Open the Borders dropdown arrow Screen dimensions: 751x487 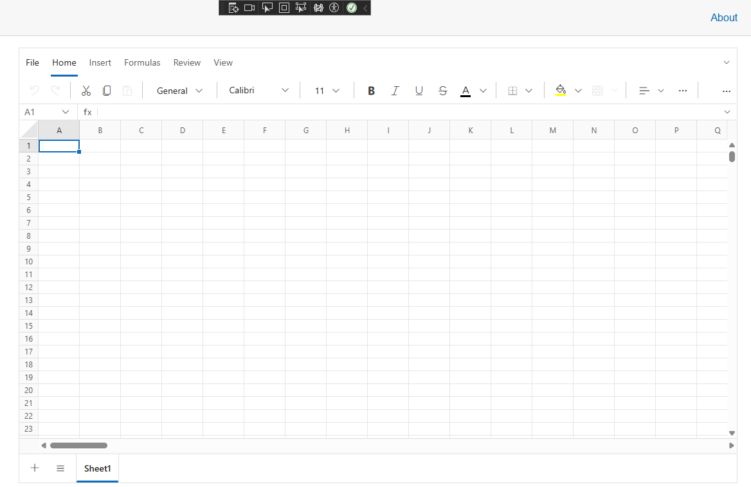pyautogui.click(x=529, y=91)
